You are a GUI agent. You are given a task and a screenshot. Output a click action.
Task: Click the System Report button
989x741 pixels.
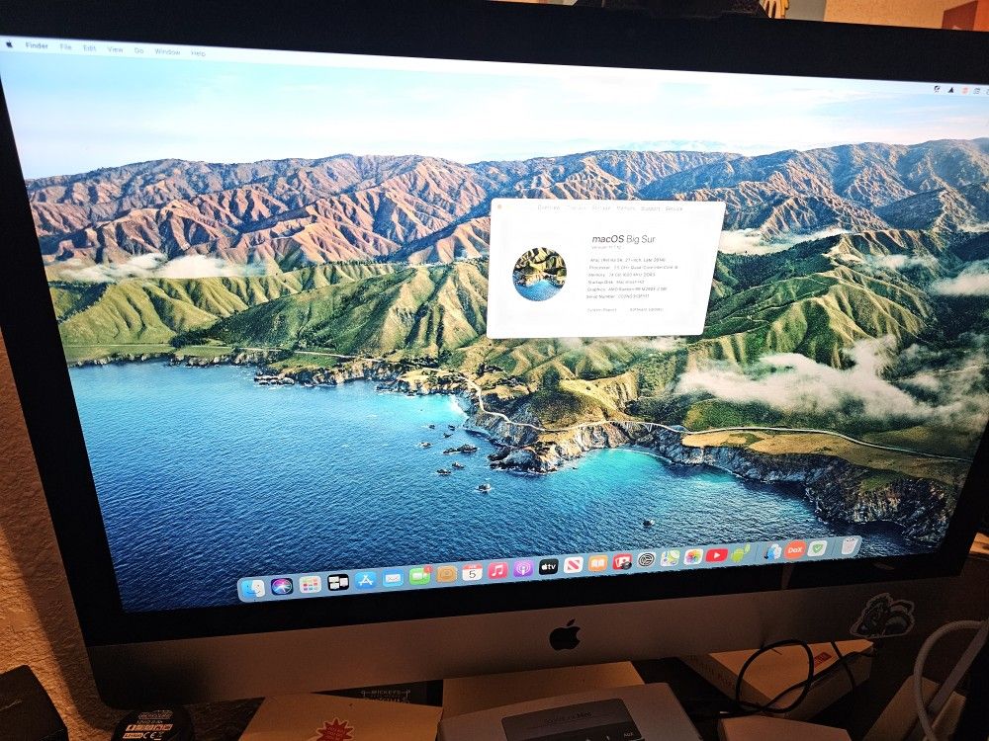point(601,309)
